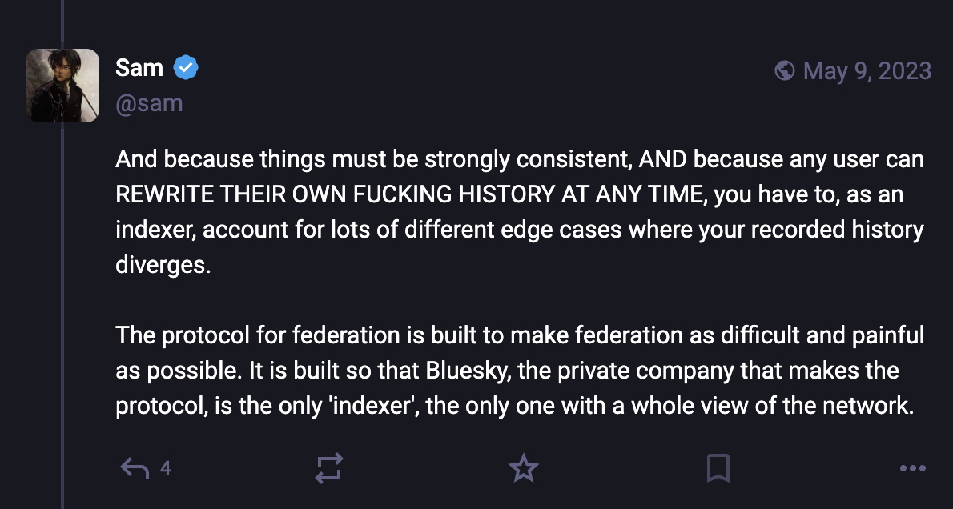Click the display name Sam
Image resolution: width=953 pixels, height=509 pixels.
coord(139,69)
